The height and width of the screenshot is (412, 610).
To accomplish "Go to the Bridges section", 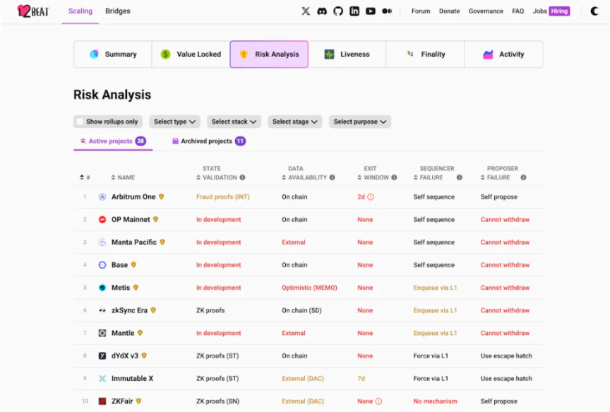I will pos(118,11).
